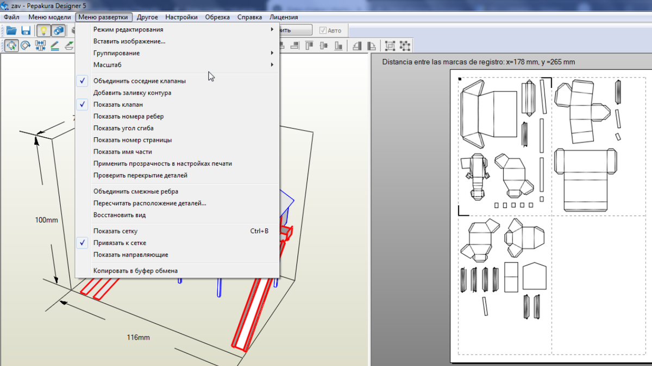Select the move/select parts tool

[11, 46]
